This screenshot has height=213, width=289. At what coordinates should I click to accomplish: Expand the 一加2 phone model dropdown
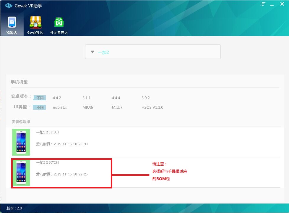click(x=152, y=52)
